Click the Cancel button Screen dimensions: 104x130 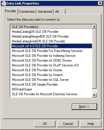68,124
